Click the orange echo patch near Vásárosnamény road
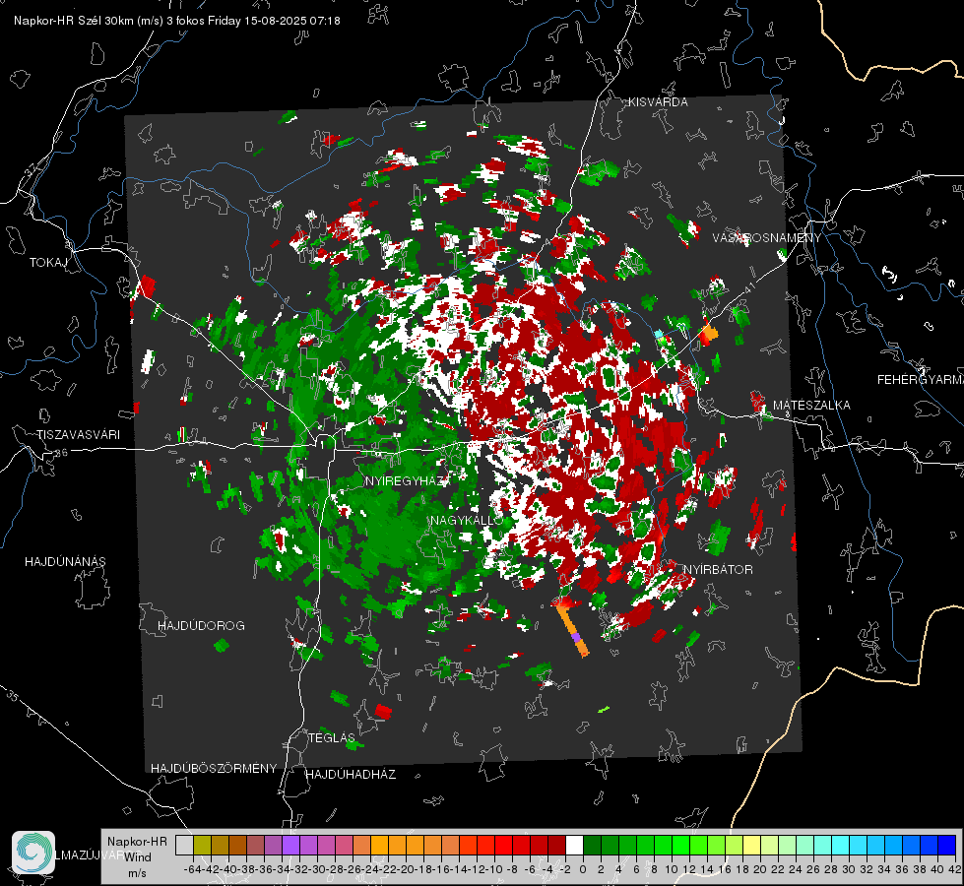This screenshot has height=886, width=964. click(709, 334)
